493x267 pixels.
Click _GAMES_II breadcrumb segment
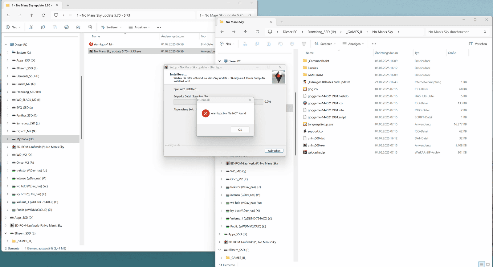click(354, 32)
